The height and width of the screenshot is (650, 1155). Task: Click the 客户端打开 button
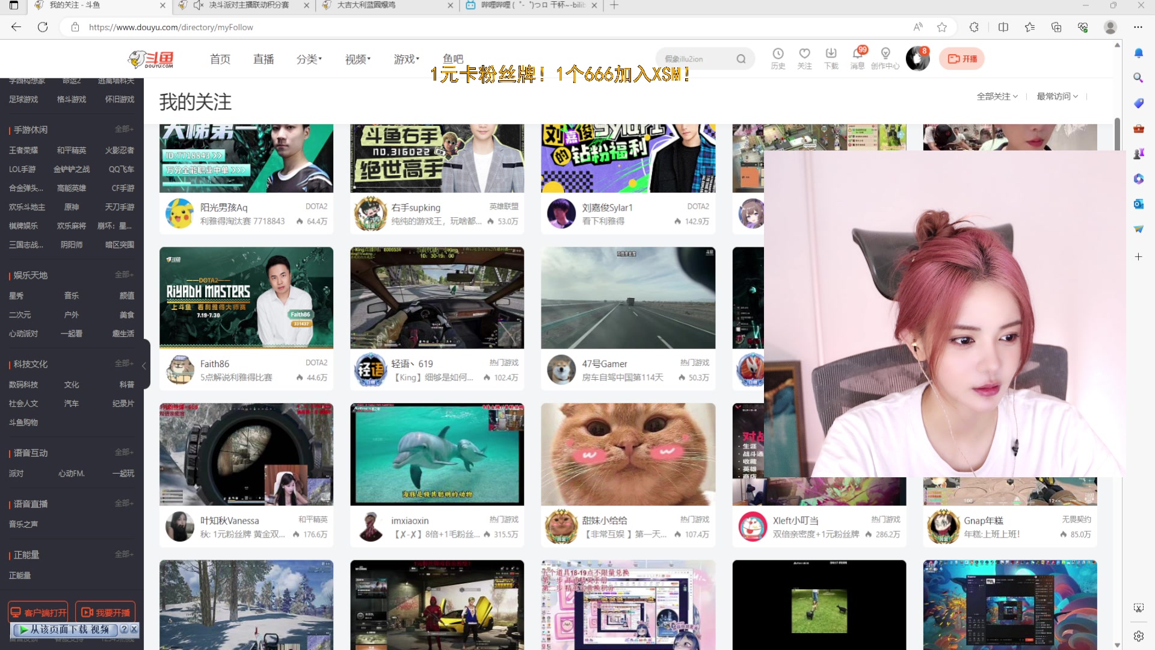tap(38, 612)
